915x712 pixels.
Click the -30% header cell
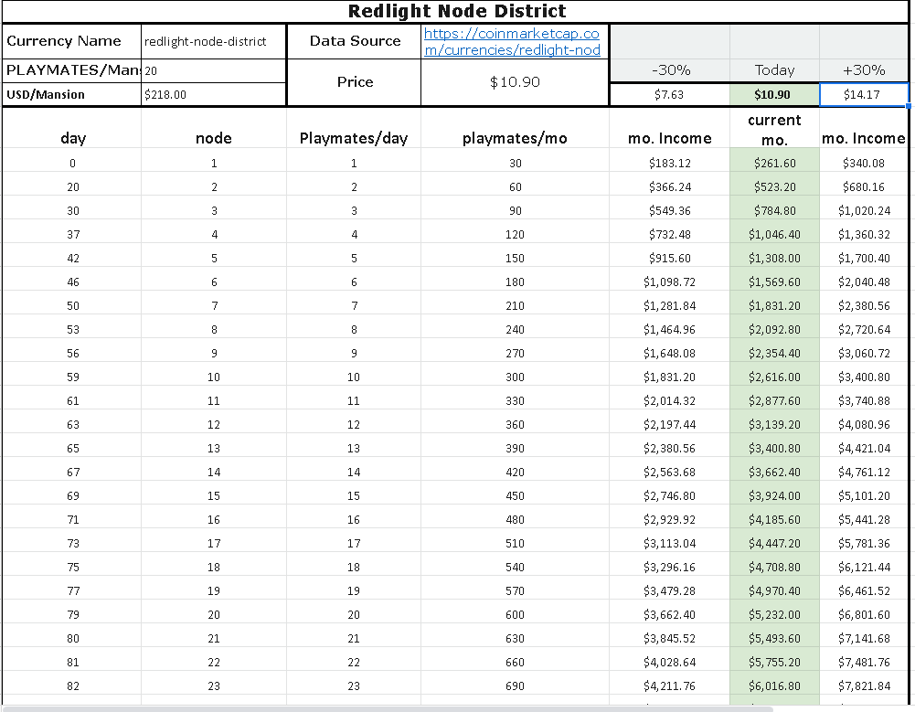[x=669, y=70]
